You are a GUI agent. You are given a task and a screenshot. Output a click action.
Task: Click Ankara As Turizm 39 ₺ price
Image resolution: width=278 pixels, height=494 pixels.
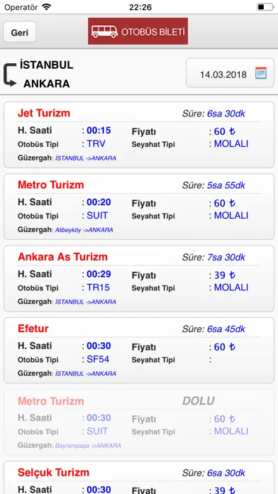click(225, 275)
